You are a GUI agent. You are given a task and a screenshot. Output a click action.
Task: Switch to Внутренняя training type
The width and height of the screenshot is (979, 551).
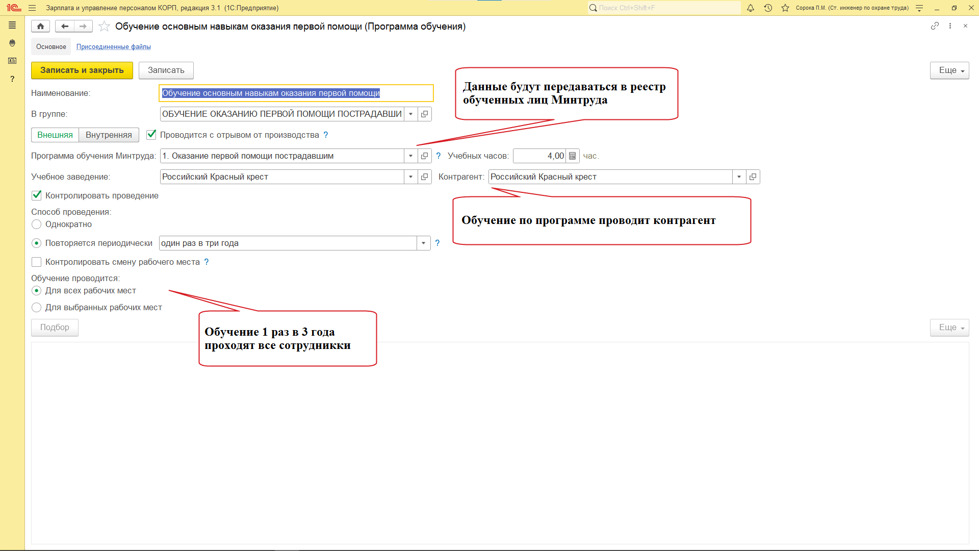point(109,135)
